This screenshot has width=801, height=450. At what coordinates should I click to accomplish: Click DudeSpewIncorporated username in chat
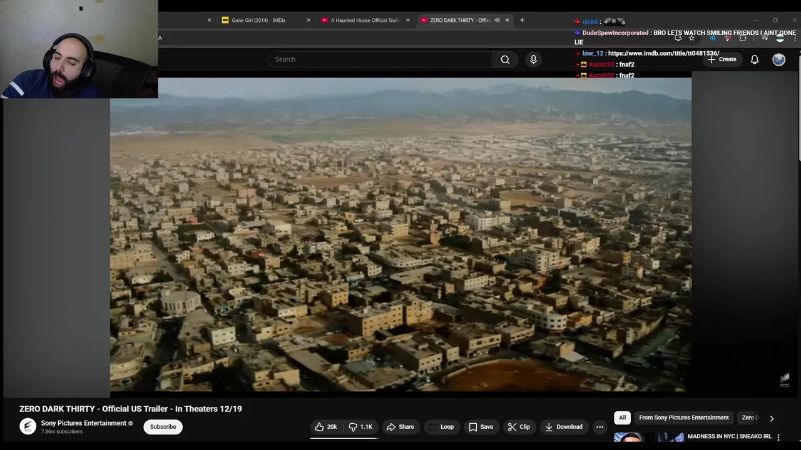[x=615, y=32]
